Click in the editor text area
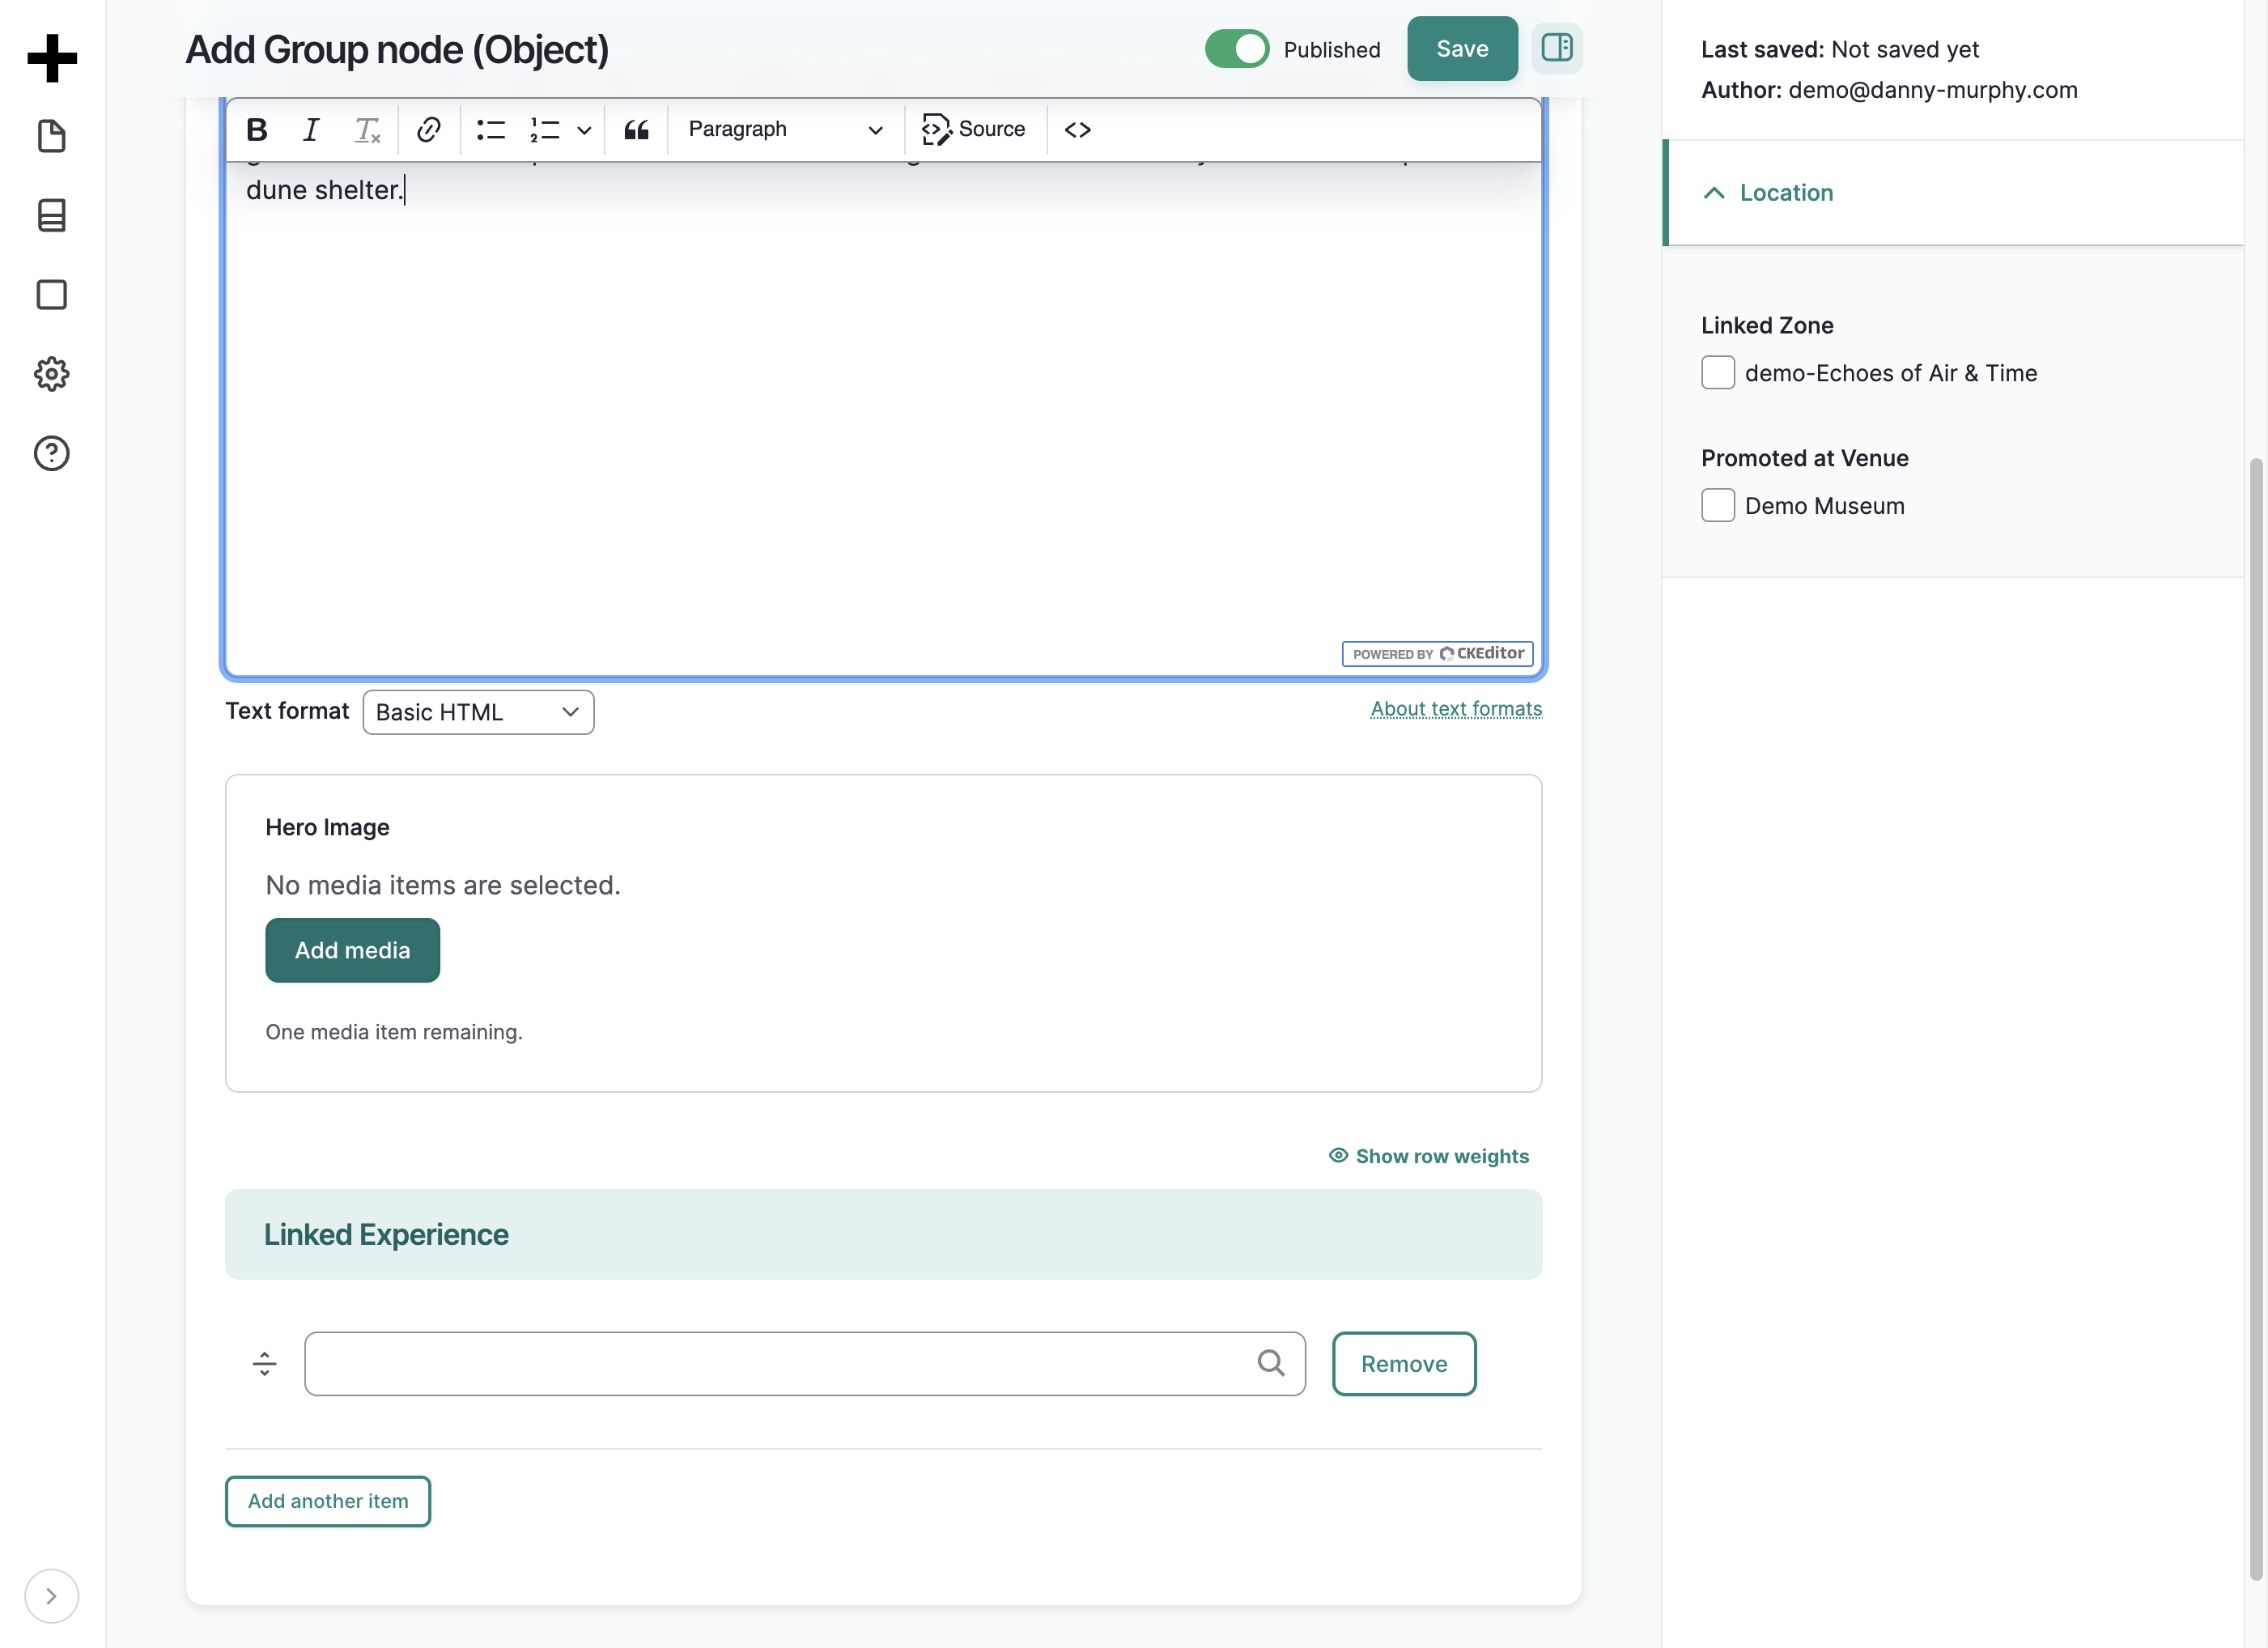Image resolution: width=2268 pixels, height=1648 pixels. click(x=884, y=420)
